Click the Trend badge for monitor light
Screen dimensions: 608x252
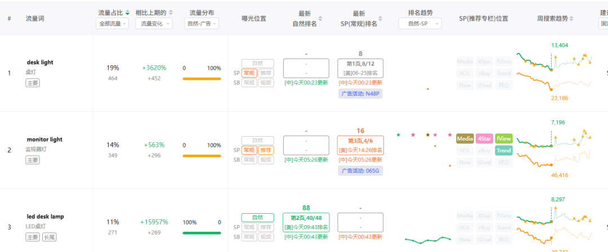(504, 150)
